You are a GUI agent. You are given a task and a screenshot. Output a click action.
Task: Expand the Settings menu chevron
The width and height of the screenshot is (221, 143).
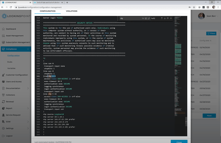pyautogui.click(x=28, y=128)
